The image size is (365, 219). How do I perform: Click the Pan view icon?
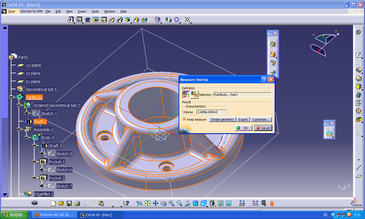(155, 203)
